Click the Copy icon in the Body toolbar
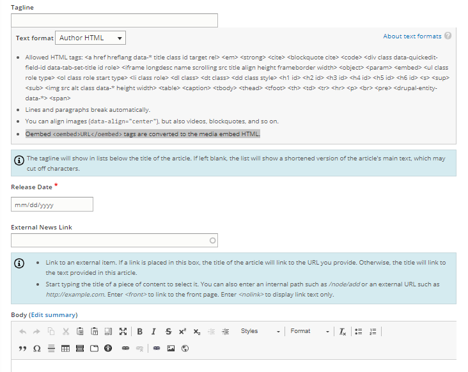The image size is (468, 372). (51, 332)
